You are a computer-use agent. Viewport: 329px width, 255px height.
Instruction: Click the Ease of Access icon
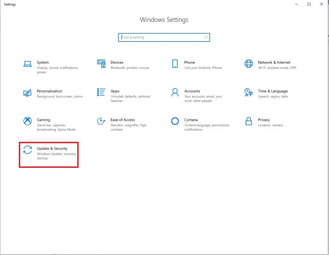point(101,121)
